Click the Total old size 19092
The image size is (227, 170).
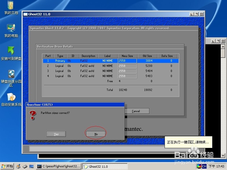point(148,90)
